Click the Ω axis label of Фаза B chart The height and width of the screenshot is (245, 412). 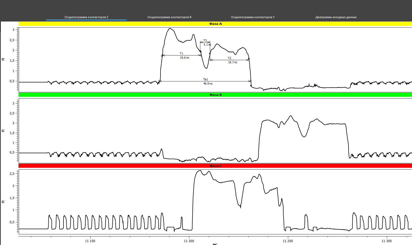pyautogui.click(x=3, y=131)
